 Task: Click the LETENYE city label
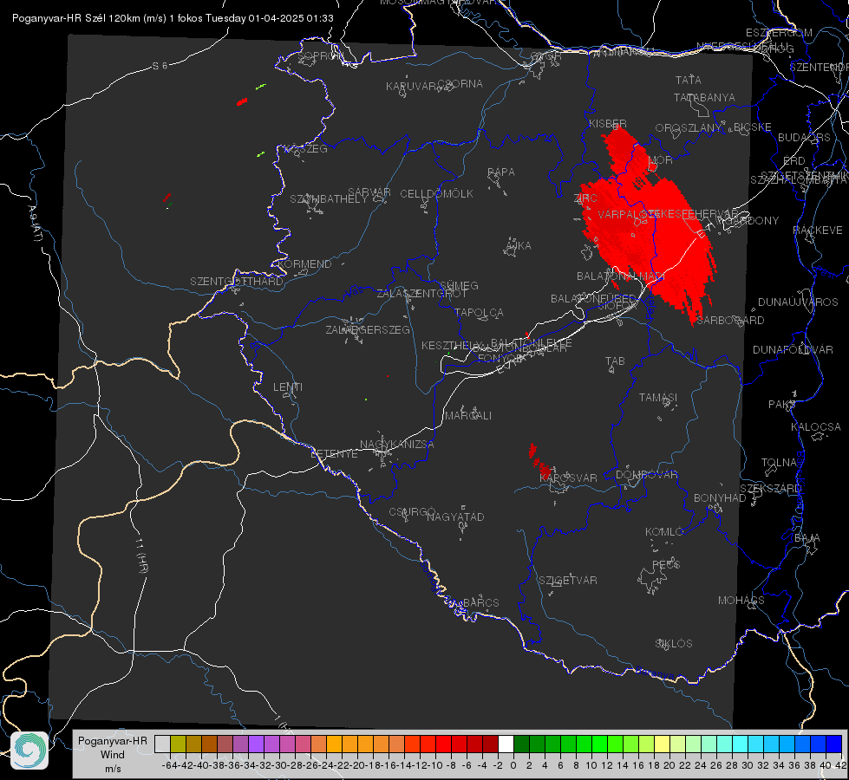pos(334,454)
